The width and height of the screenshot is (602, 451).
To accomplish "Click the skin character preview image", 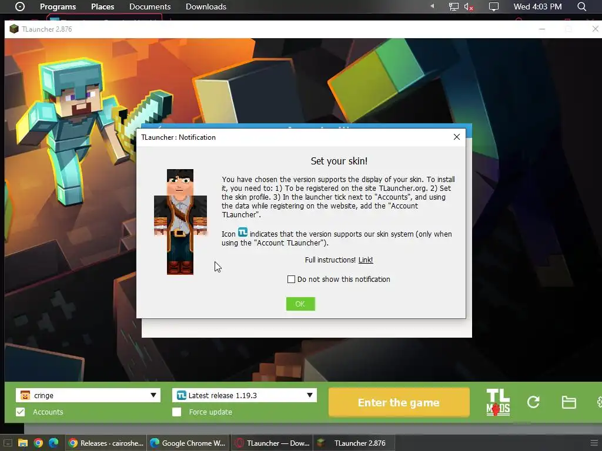I will [180, 221].
